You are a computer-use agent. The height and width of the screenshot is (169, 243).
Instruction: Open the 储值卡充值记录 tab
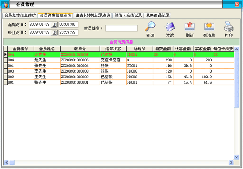[x=128, y=15]
